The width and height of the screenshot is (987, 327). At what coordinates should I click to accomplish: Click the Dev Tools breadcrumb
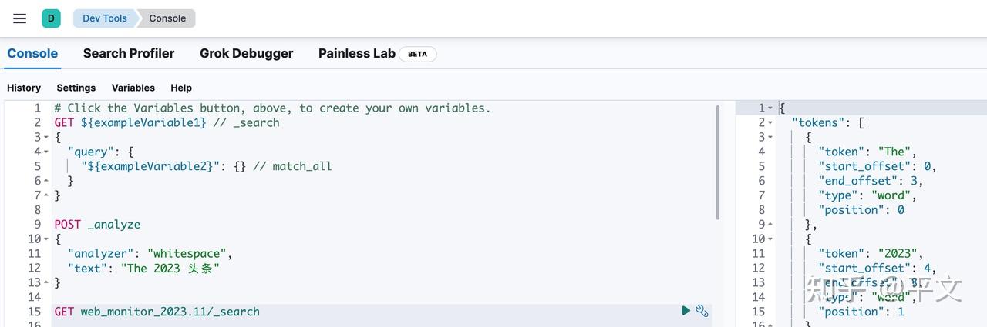point(104,18)
